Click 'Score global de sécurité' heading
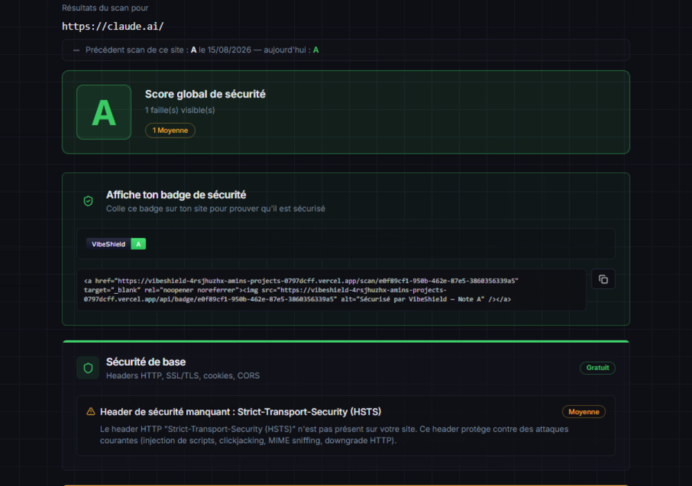692x486 pixels. [206, 95]
